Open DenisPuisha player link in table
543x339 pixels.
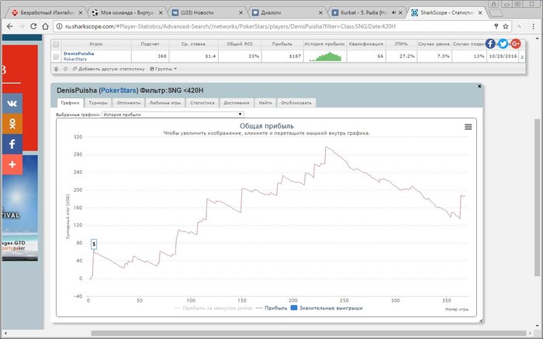(78, 53)
